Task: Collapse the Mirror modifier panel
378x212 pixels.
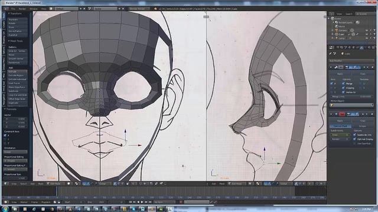Action: click(x=331, y=67)
